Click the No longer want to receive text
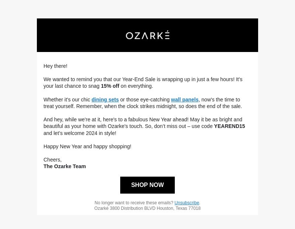Viewport: 295px width, 229px height. pos(134,203)
